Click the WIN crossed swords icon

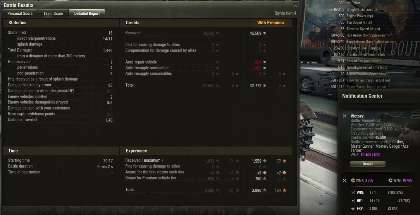(x=353, y=193)
